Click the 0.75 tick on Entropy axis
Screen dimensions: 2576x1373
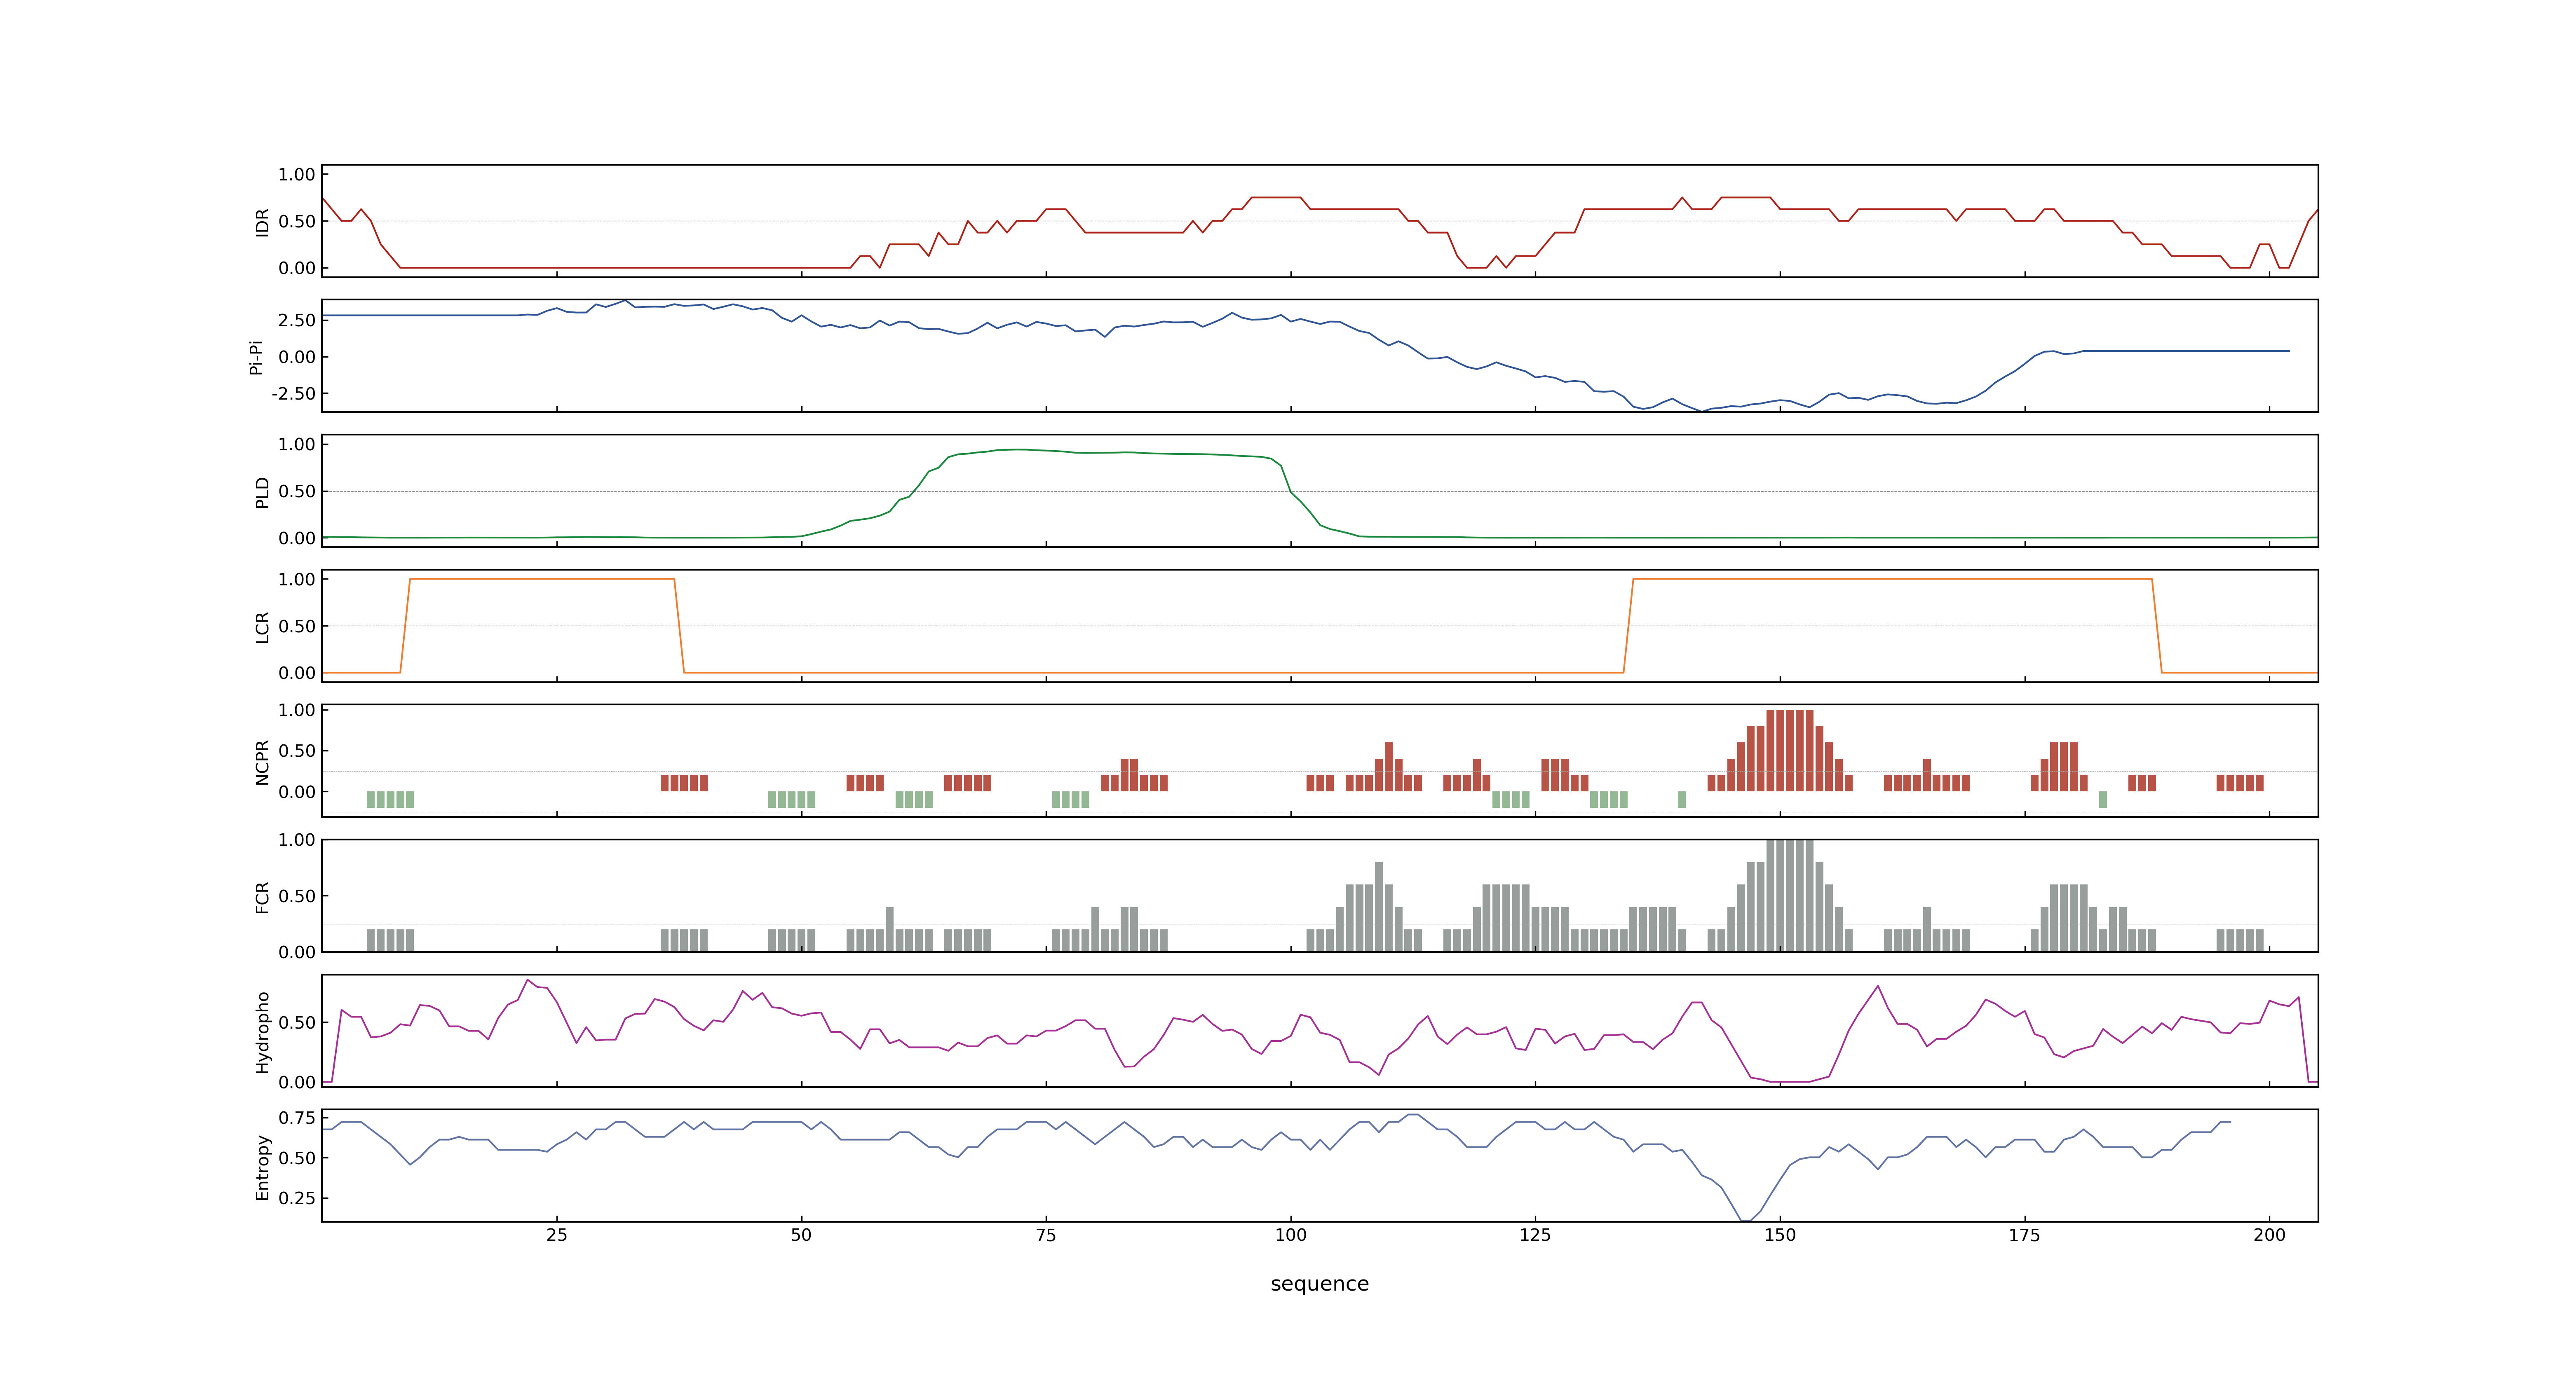pyautogui.click(x=297, y=1117)
